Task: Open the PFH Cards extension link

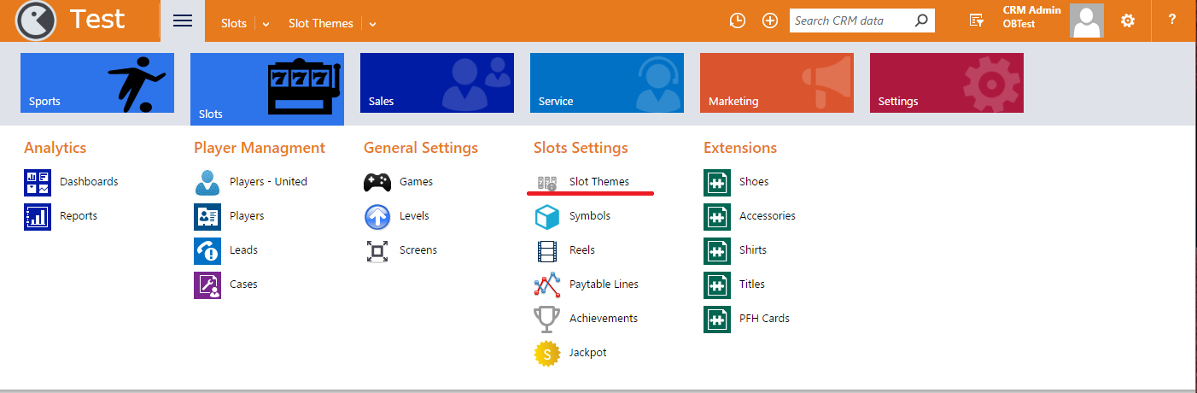Action: pyautogui.click(x=764, y=319)
